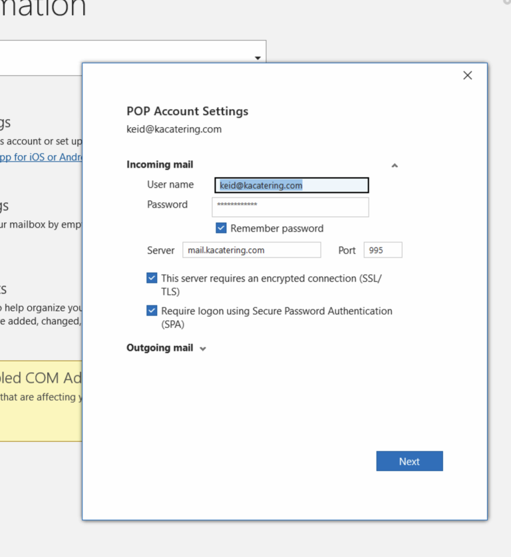Toggle the Remember password checkbox
The image size is (511, 557).
pyautogui.click(x=221, y=228)
